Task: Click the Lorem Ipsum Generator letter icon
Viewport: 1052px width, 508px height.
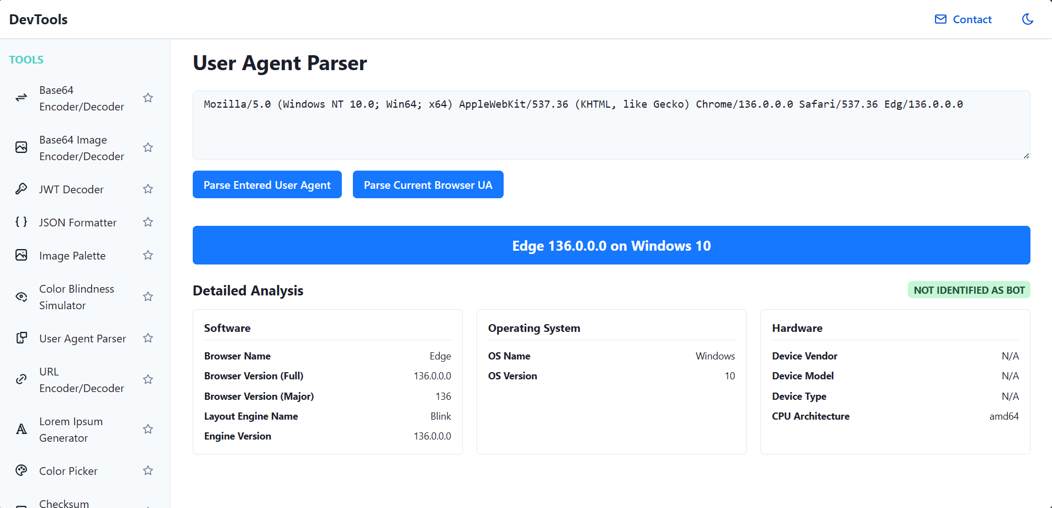Action: coord(21,429)
